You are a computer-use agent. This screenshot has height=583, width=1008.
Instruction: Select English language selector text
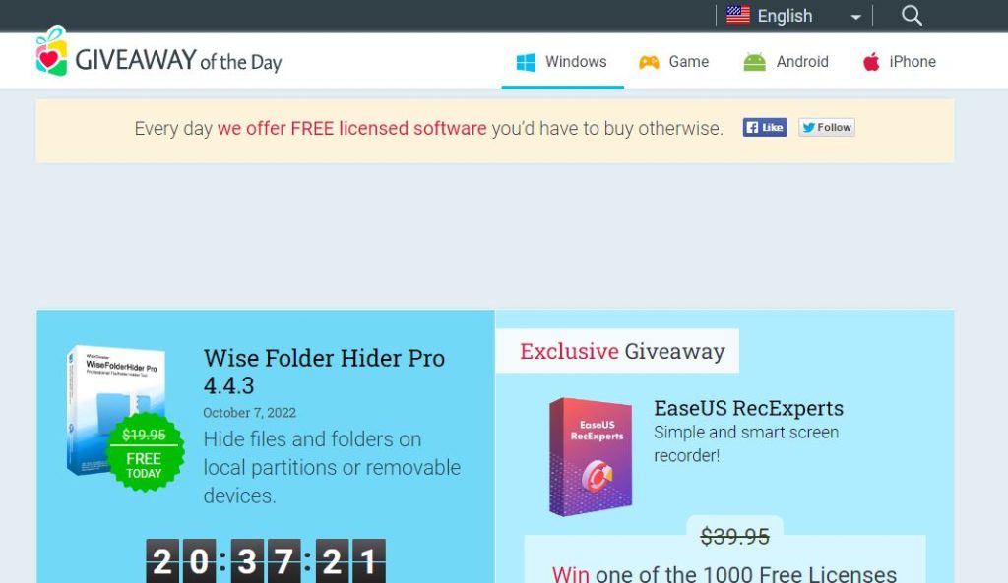point(785,16)
